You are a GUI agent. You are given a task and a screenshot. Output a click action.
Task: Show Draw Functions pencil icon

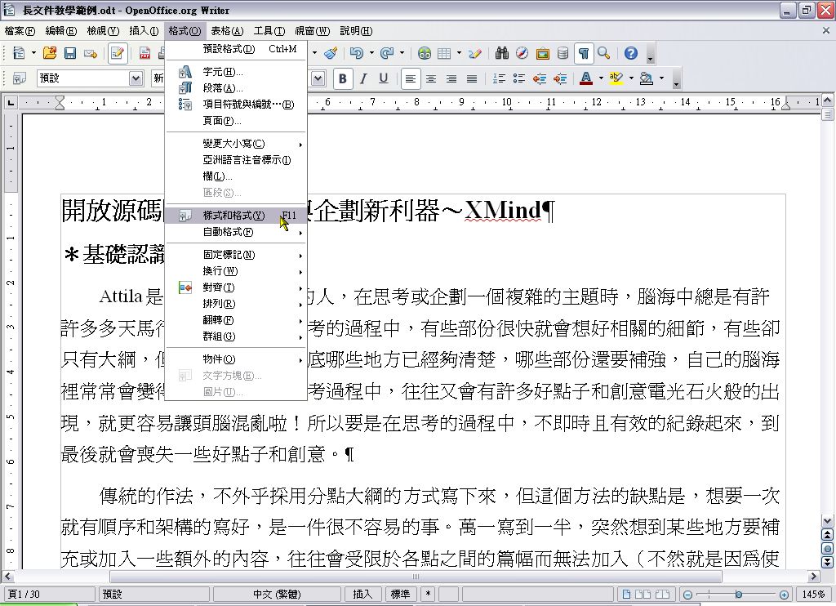pyautogui.click(x=475, y=53)
